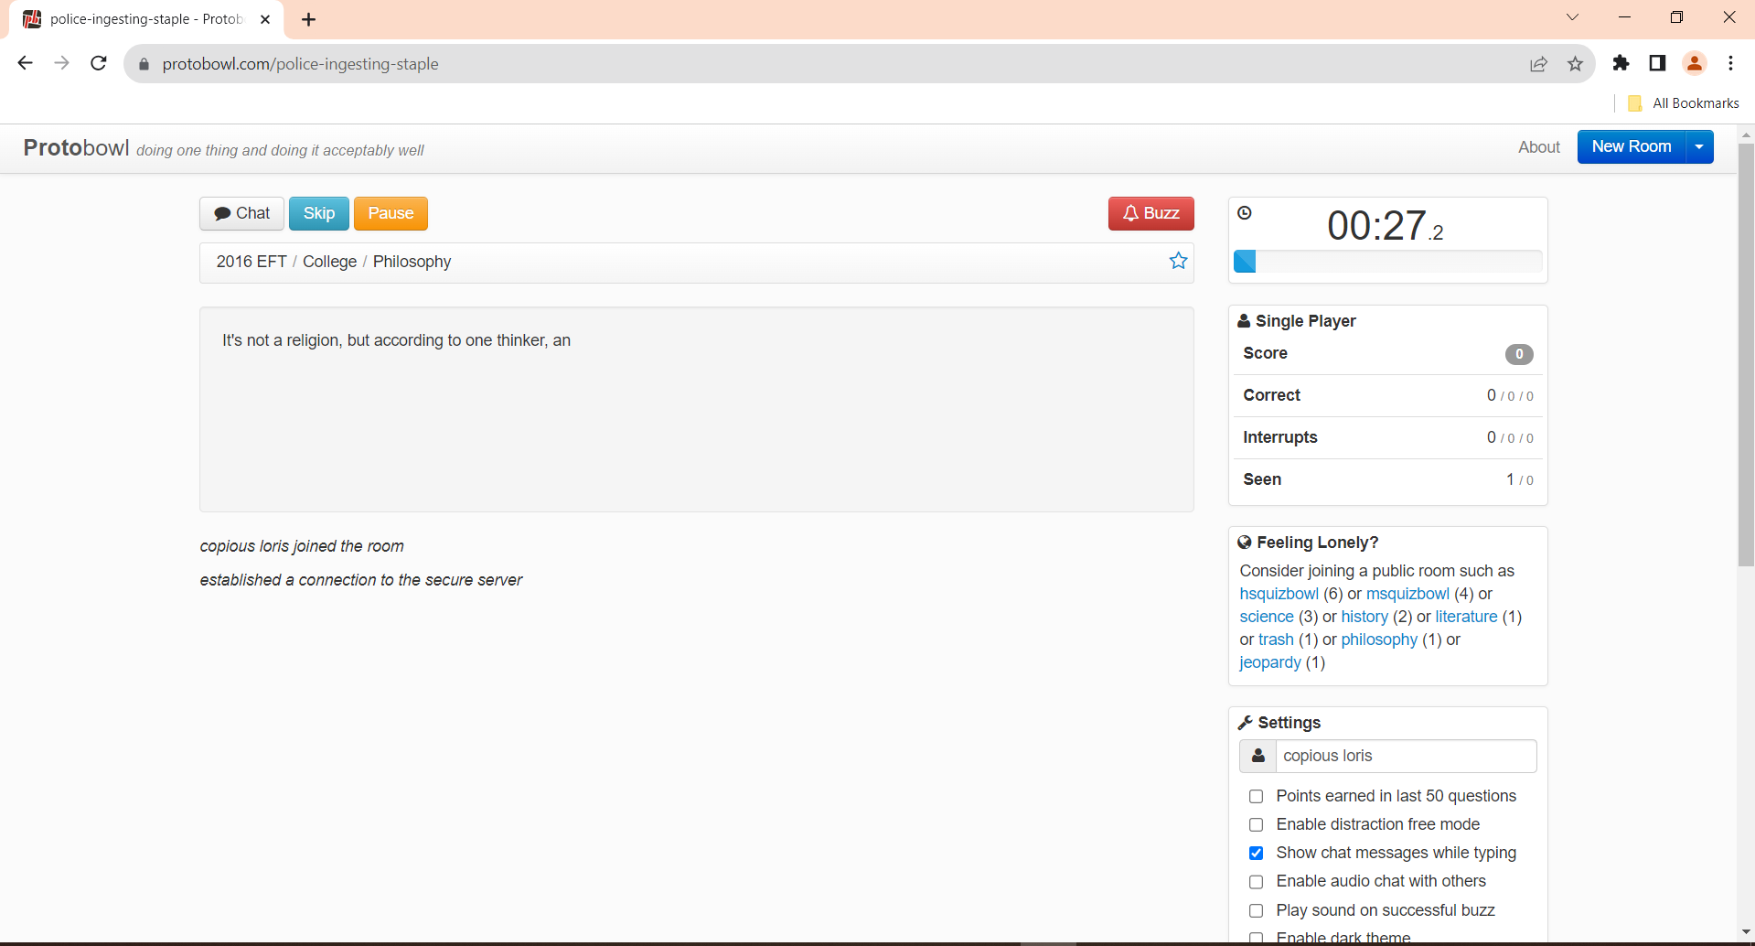Join the history room

pos(1364,617)
